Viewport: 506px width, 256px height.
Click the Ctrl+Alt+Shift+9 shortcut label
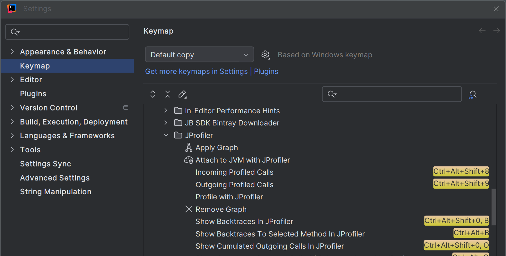point(461,183)
